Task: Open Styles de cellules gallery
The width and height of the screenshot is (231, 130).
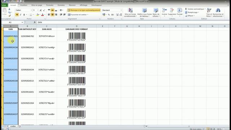Action: click(x=156, y=12)
